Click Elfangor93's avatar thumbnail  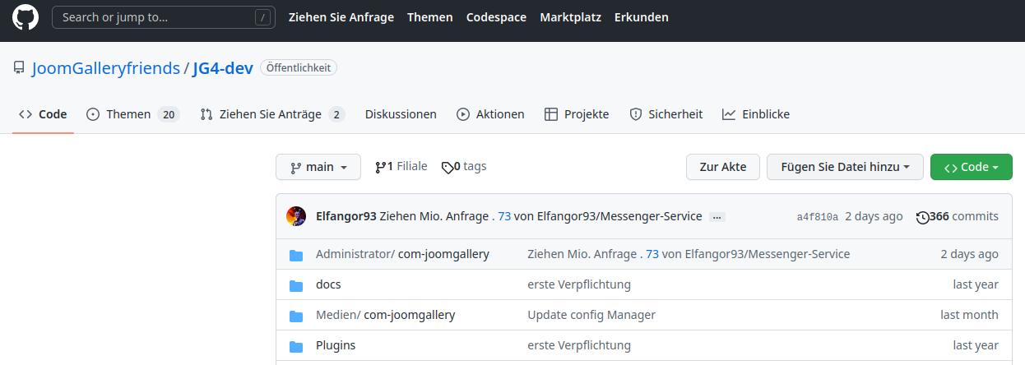(x=296, y=216)
